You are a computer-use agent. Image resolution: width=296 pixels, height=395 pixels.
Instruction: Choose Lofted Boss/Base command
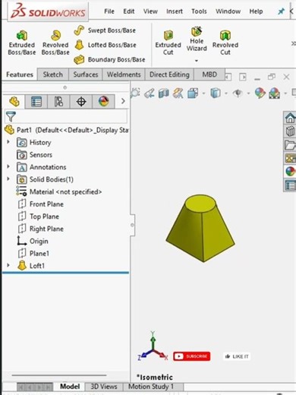105,45
